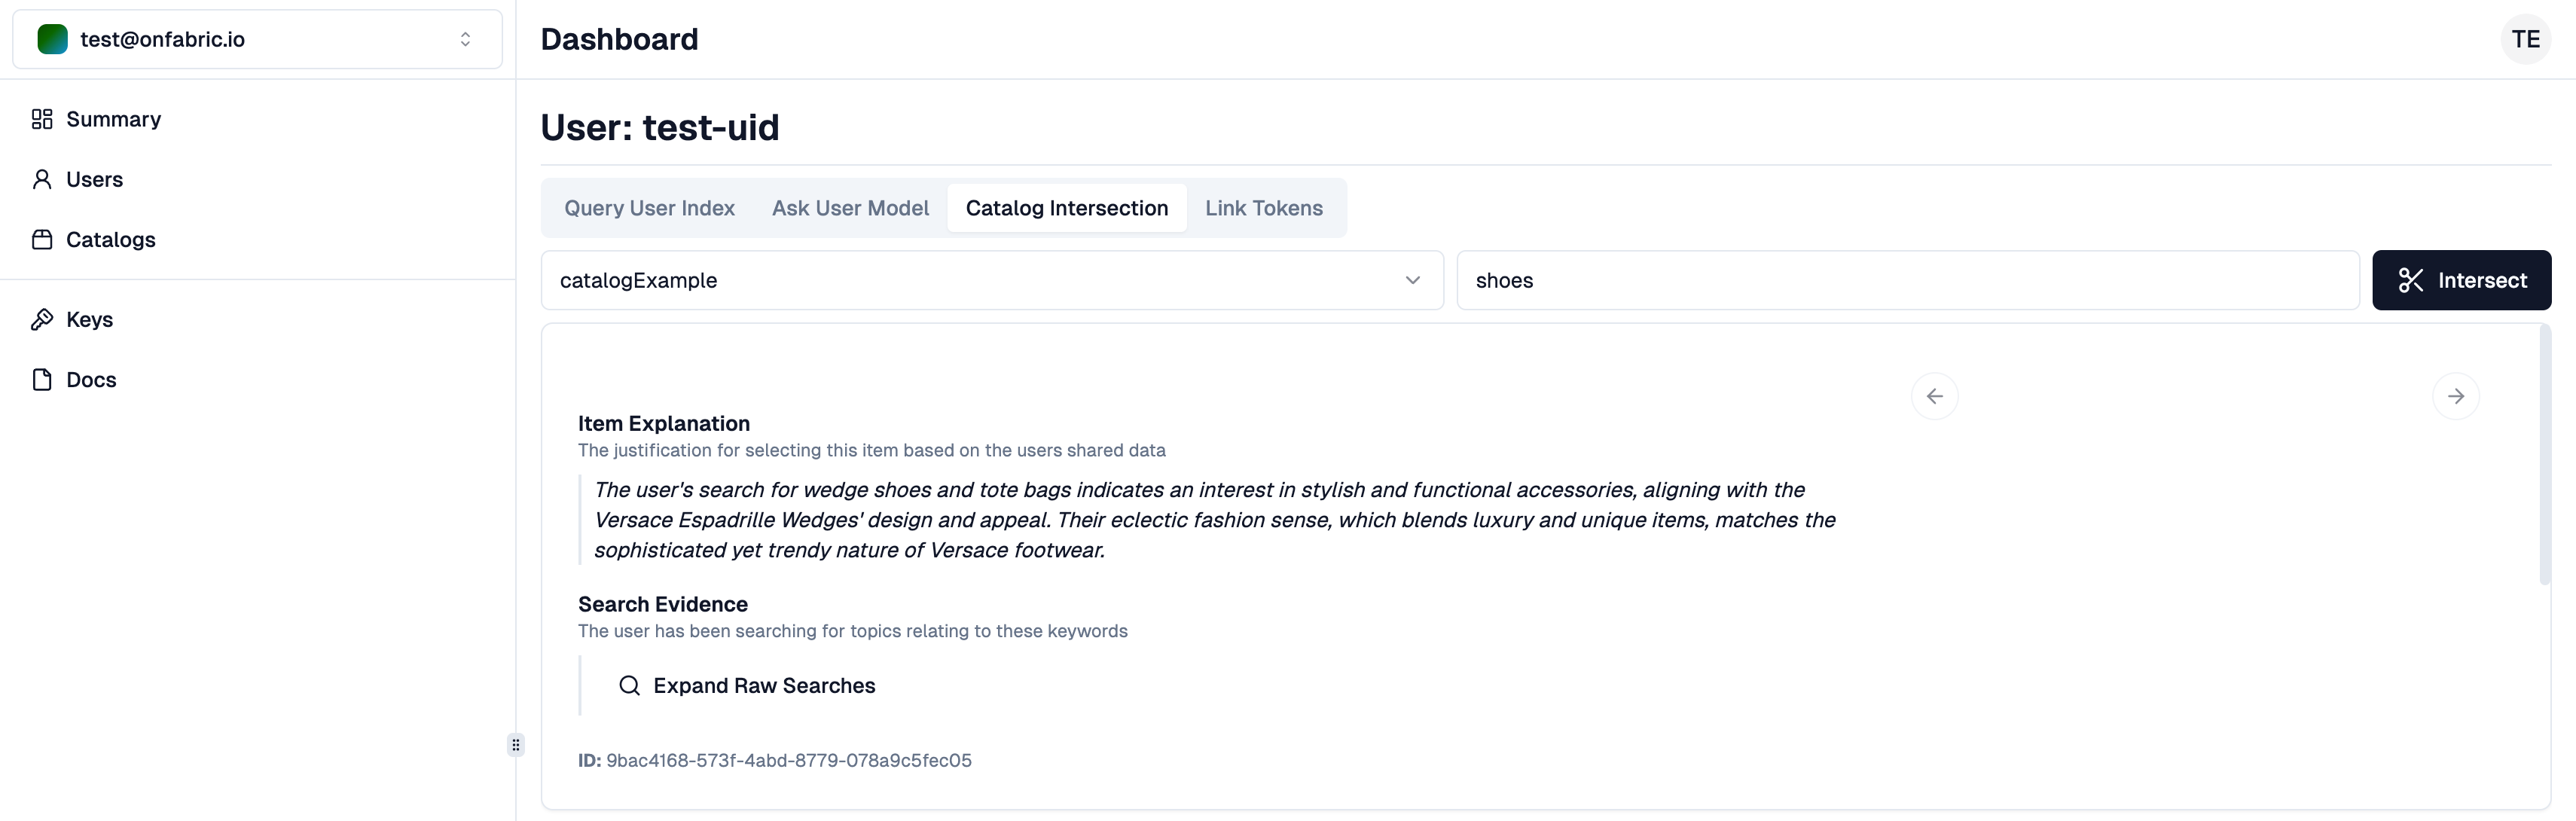
Task: Switch to Query User Index tab
Action: click(x=649, y=208)
